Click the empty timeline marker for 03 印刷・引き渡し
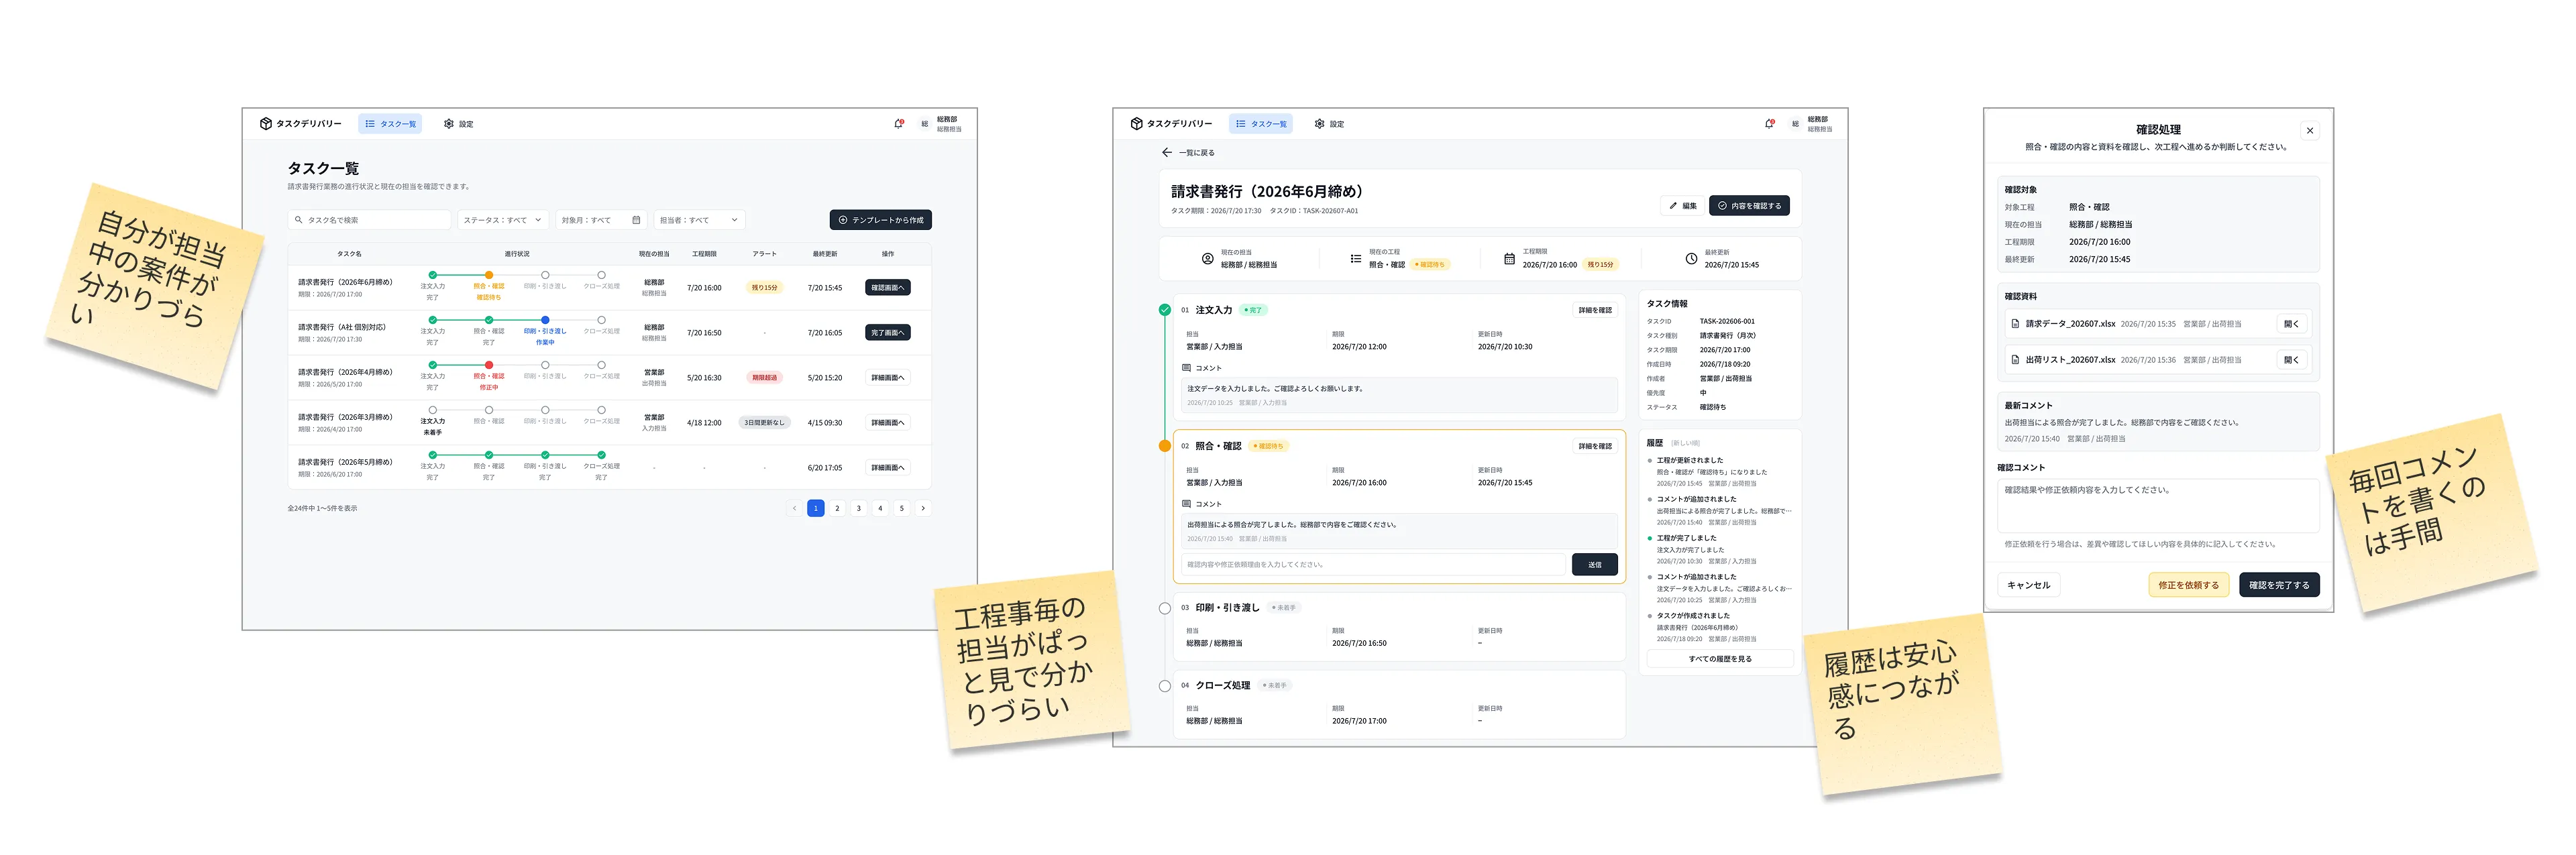 (x=1164, y=608)
